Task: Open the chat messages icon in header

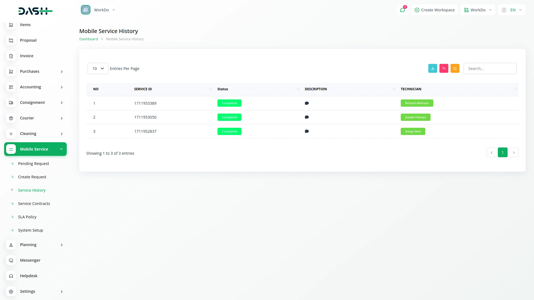Action: coord(402,10)
